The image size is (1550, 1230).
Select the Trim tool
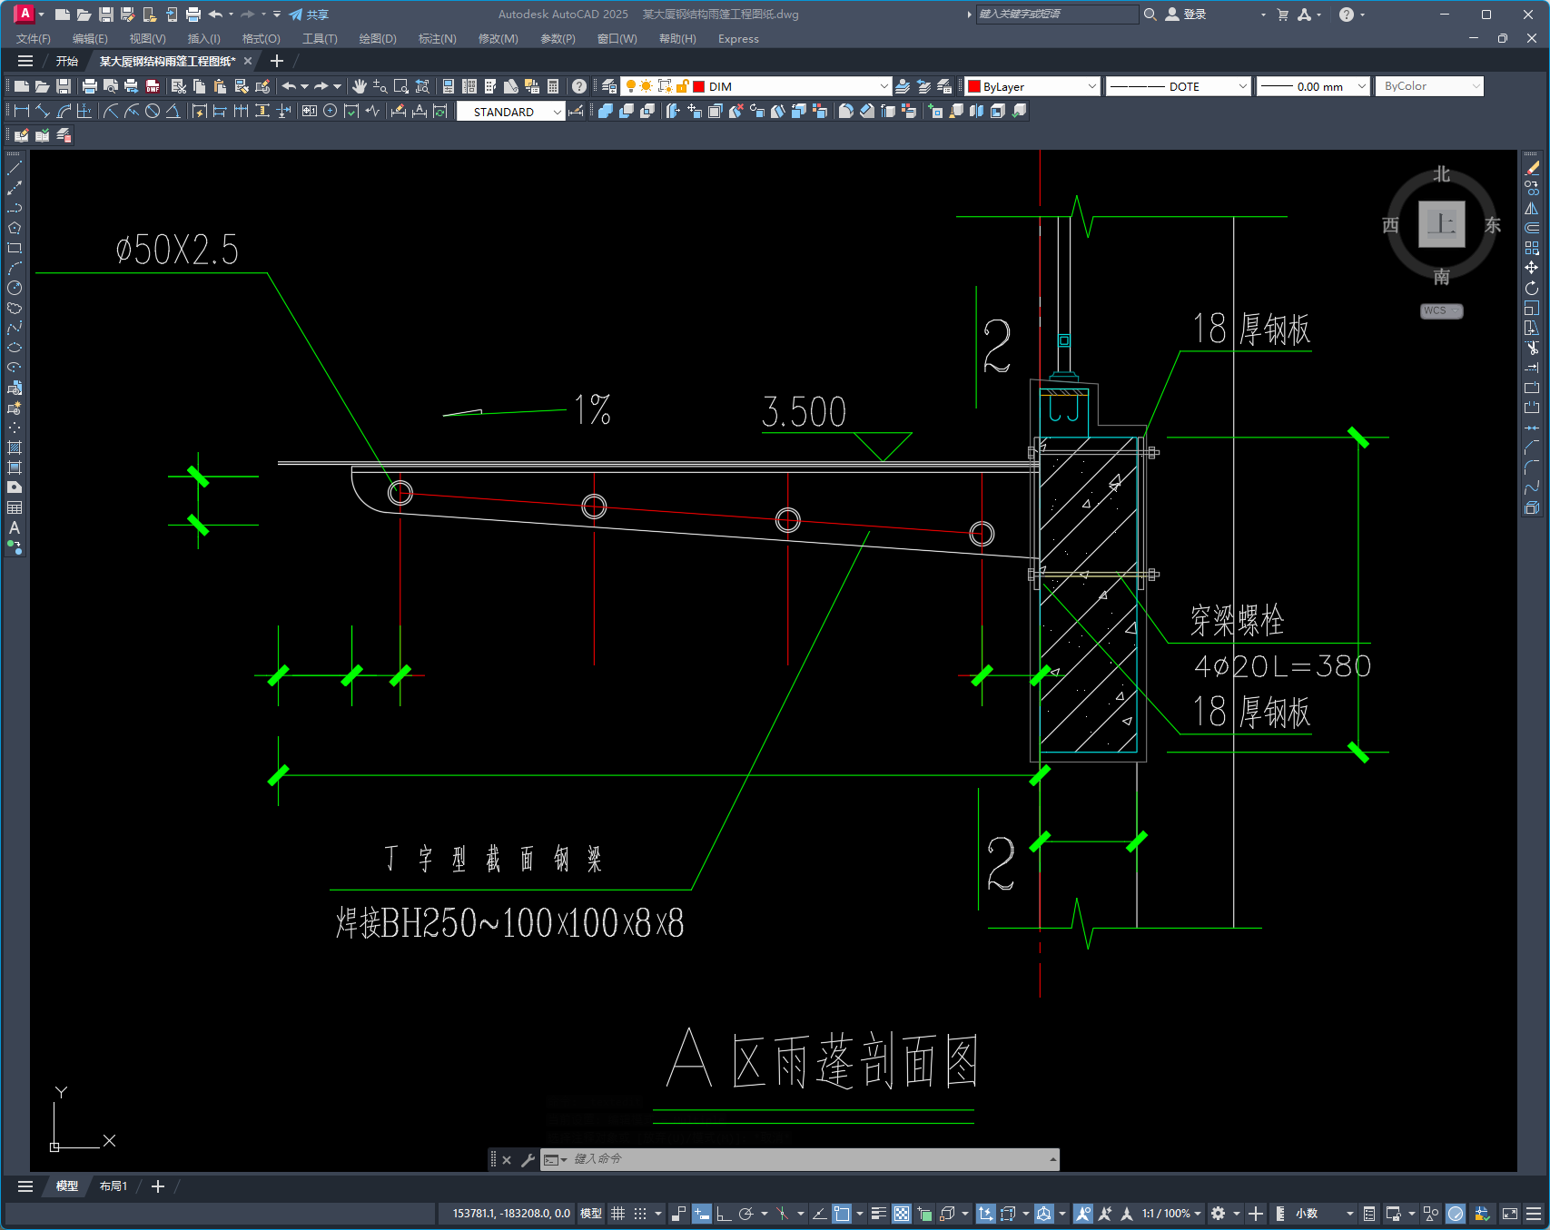1532,348
